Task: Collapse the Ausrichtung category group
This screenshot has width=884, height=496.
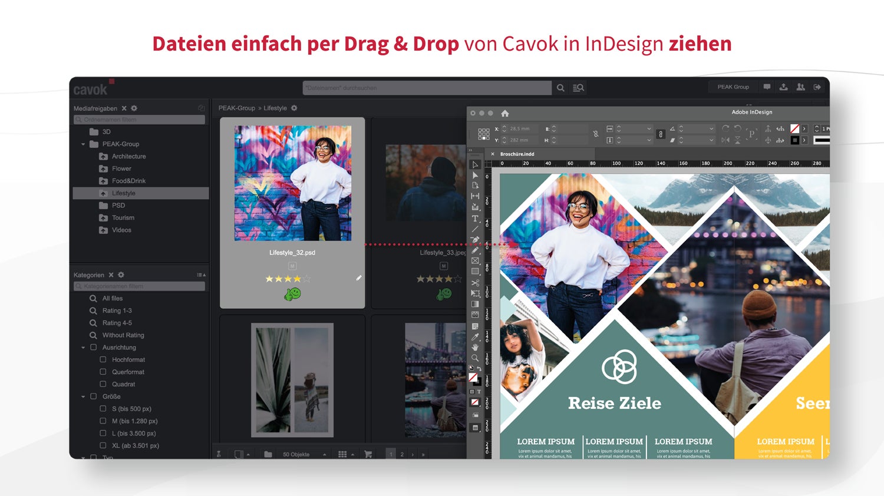Action: point(83,348)
